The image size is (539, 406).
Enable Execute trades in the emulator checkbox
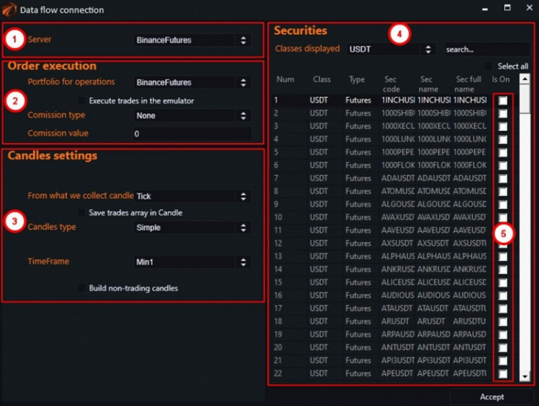coord(82,100)
